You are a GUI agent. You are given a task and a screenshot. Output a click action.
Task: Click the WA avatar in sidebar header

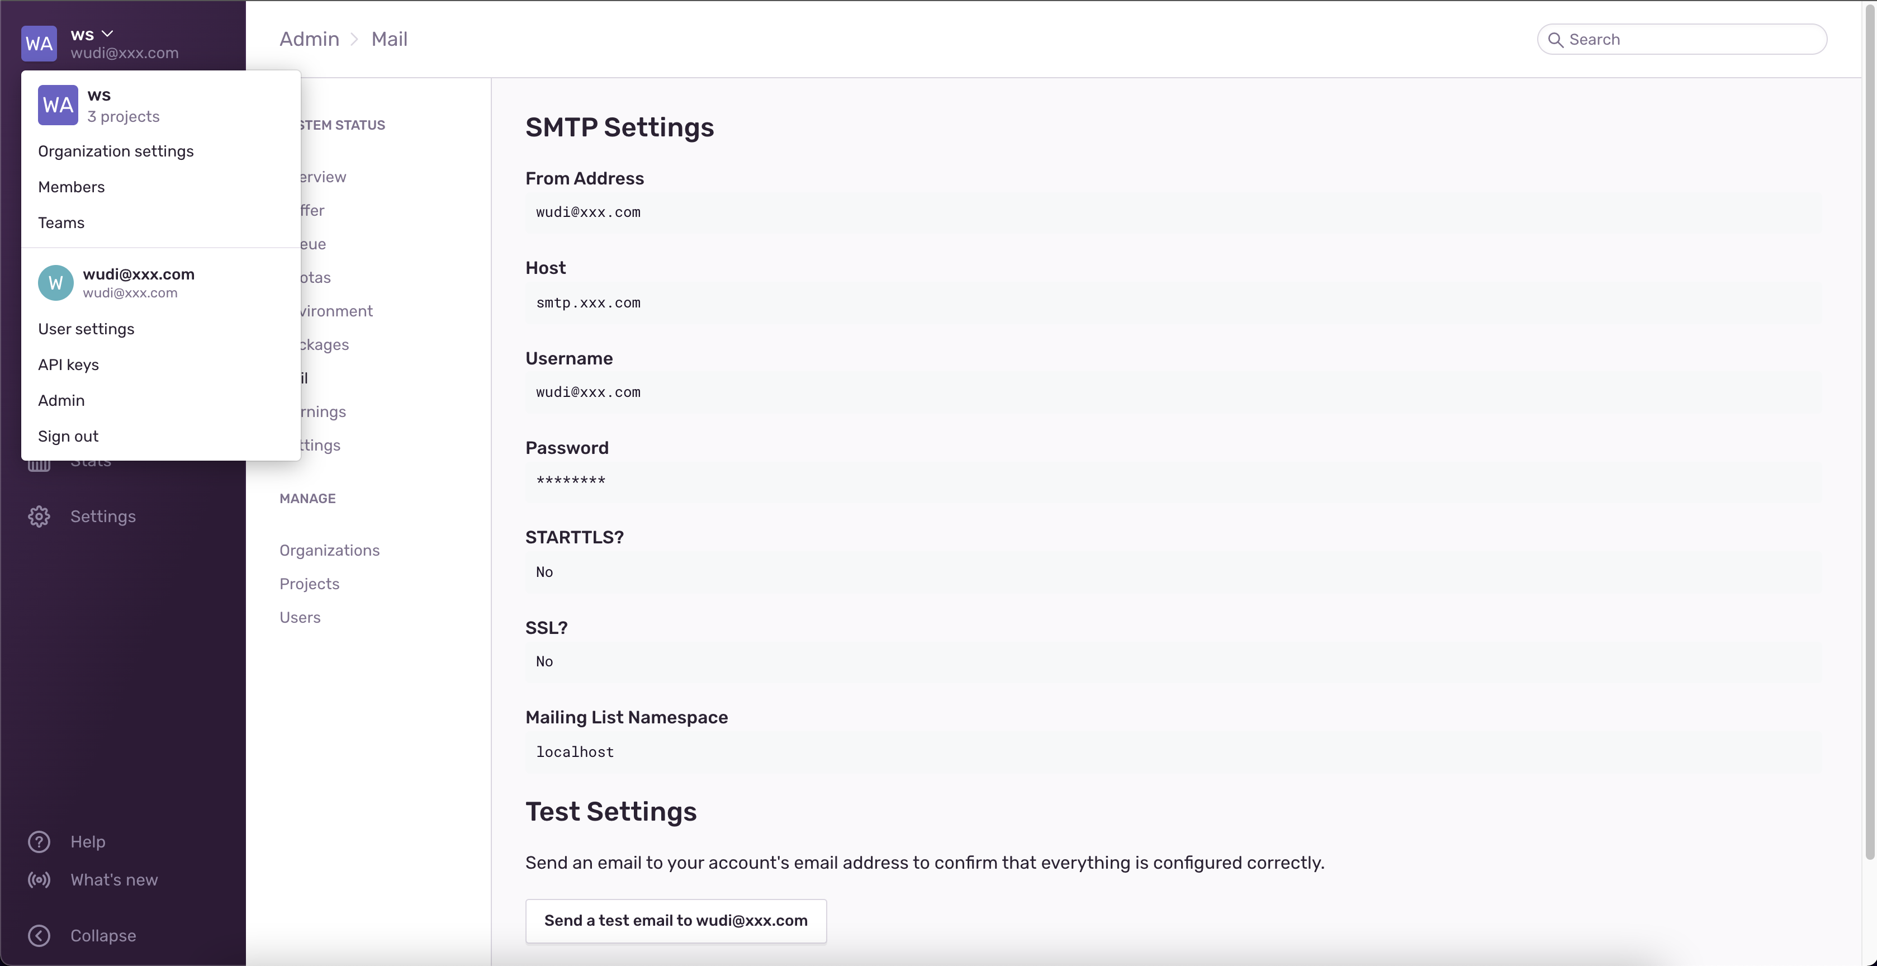point(39,44)
